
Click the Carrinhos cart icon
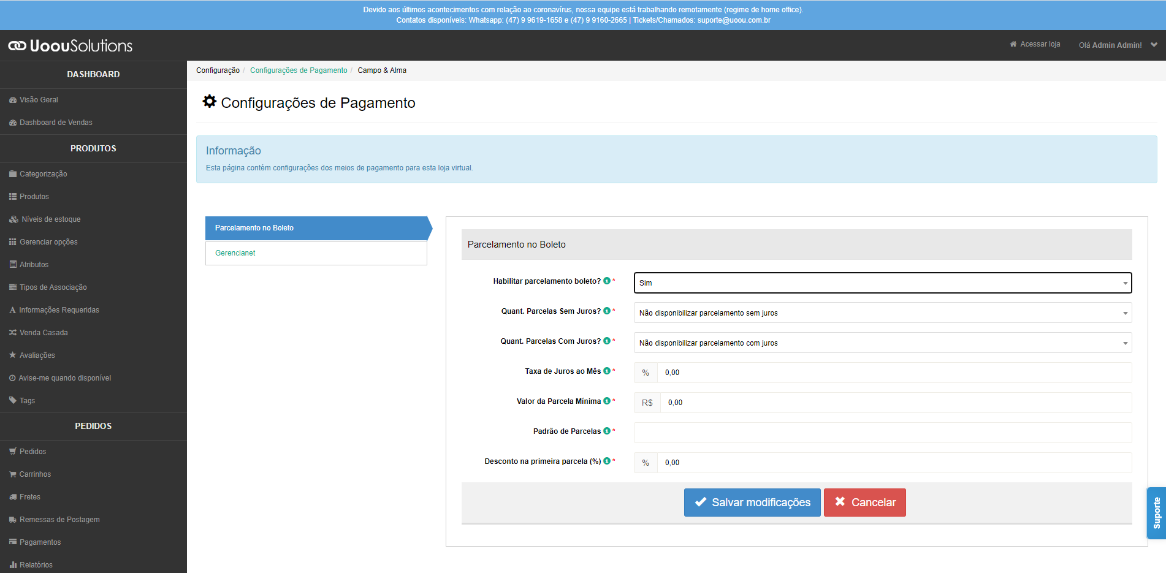click(13, 474)
